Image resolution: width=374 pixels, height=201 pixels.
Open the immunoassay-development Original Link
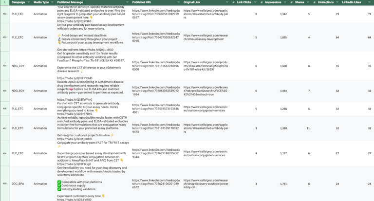pos(206,37)
